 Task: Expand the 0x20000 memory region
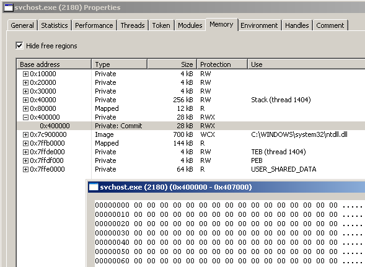[x=25, y=82]
